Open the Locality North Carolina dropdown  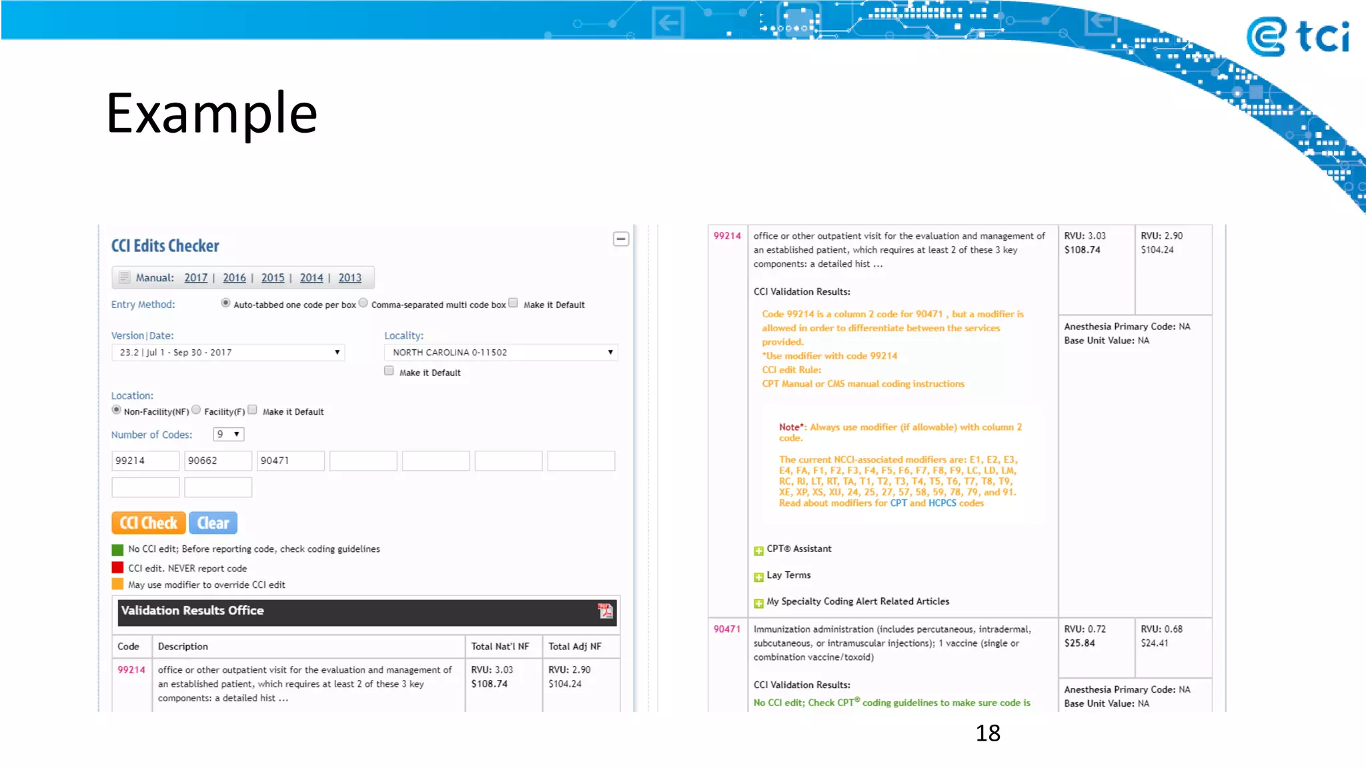(x=501, y=352)
